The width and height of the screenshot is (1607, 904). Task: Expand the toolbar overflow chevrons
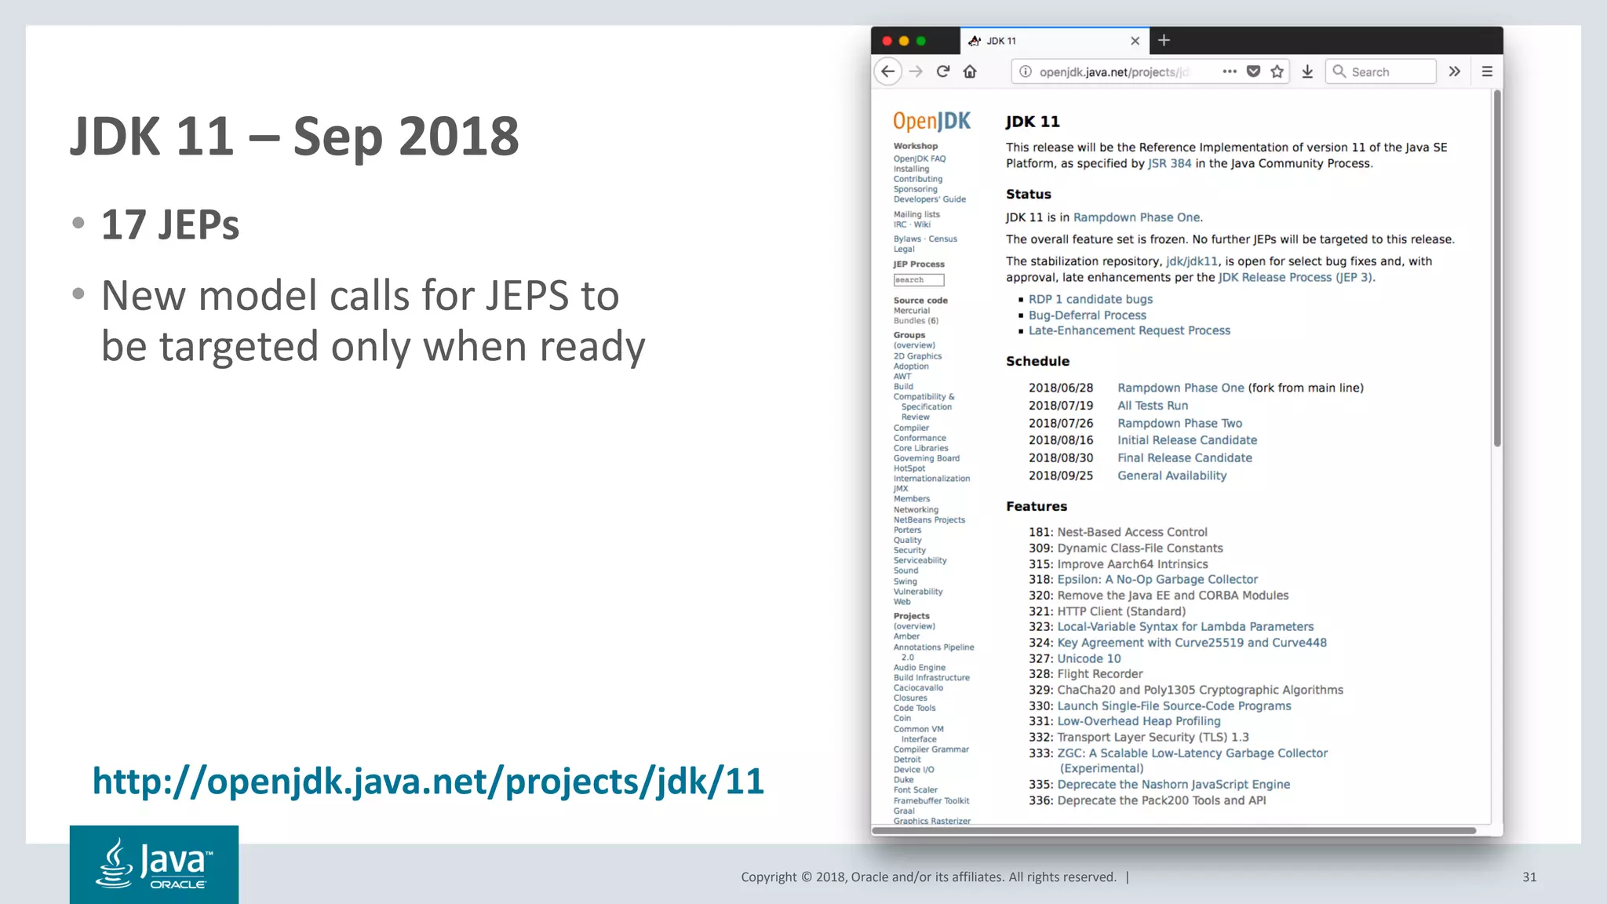point(1455,71)
